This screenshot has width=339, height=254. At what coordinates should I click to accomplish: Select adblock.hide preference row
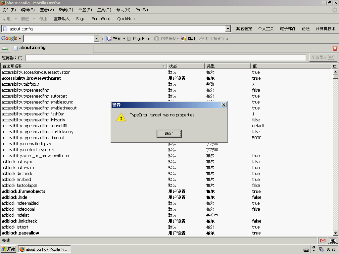(167, 197)
